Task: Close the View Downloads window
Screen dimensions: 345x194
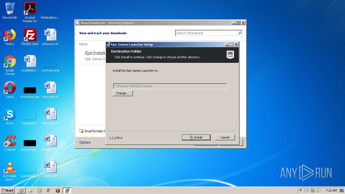Action: pyautogui.click(x=243, y=23)
